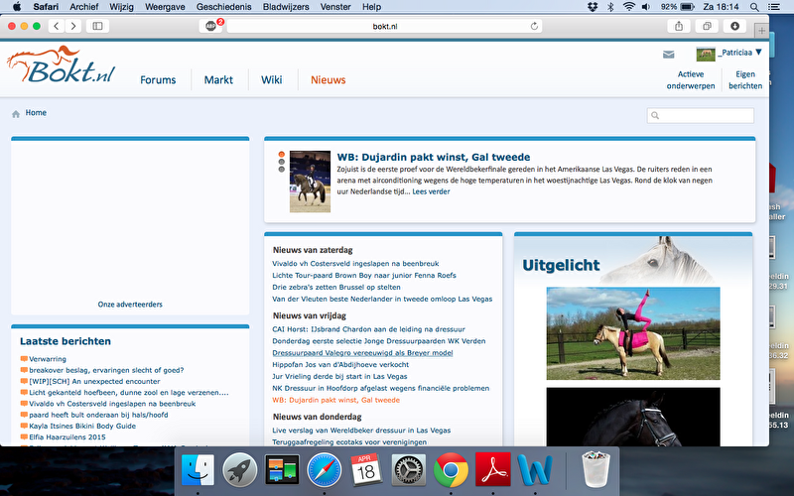Viewport: 794px width, 496px height.
Task: Open the Verwarring post
Action: (x=48, y=359)
